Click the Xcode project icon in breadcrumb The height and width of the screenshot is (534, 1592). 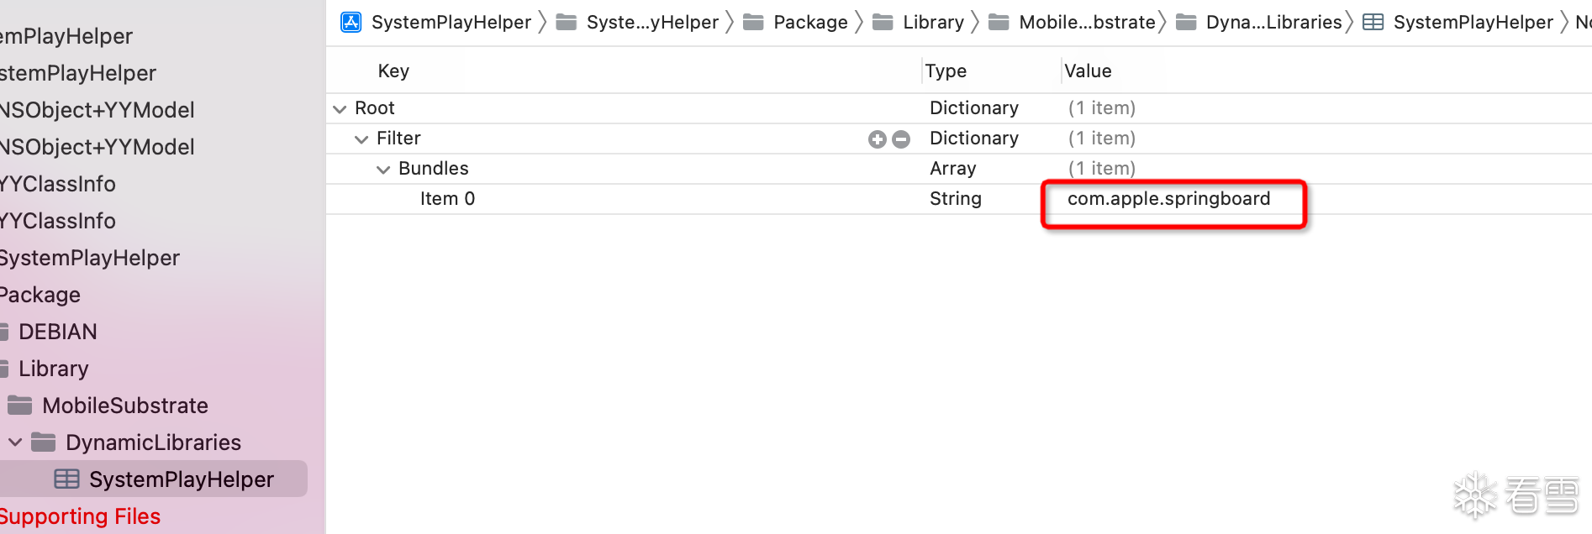coord(351,23)
